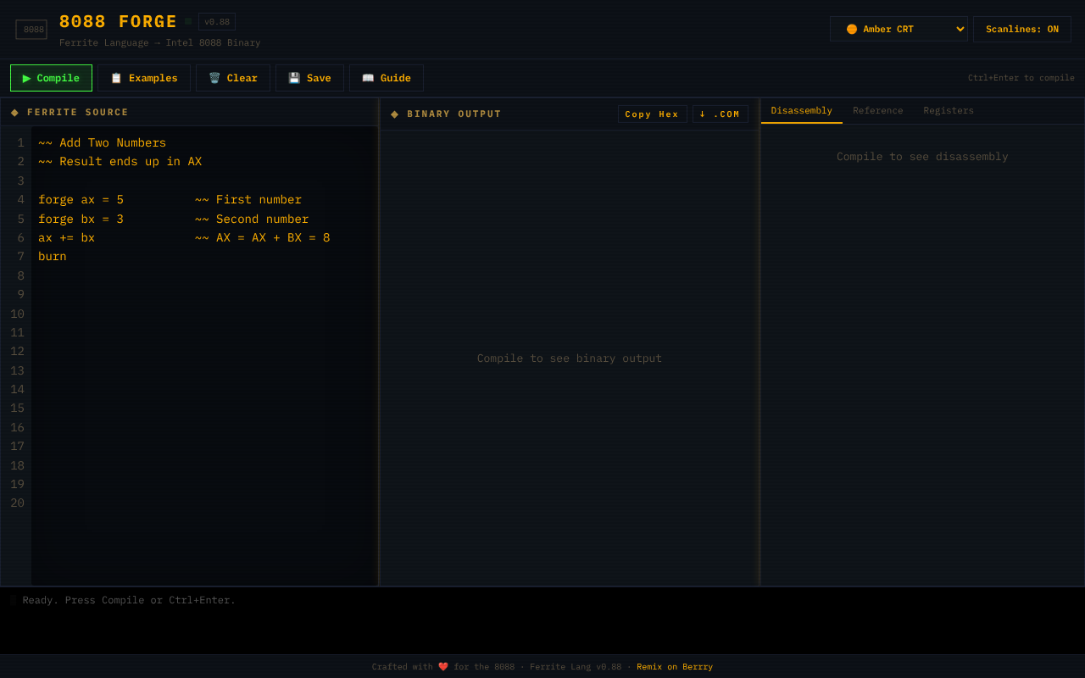Click the "Compile to see binary output" placeholder
This screenshot has height=678, width=1085.
[570, 358]
